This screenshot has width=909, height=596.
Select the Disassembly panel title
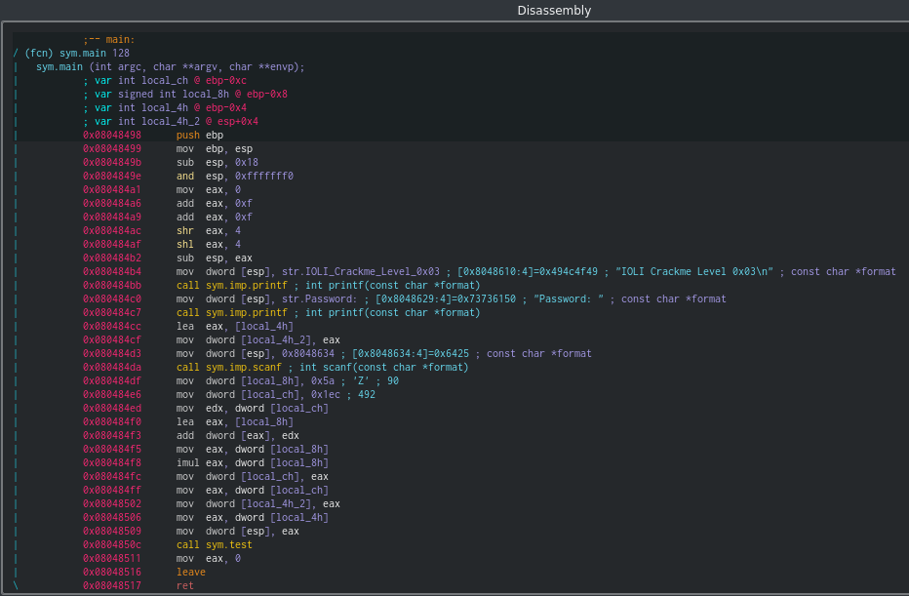554,11
